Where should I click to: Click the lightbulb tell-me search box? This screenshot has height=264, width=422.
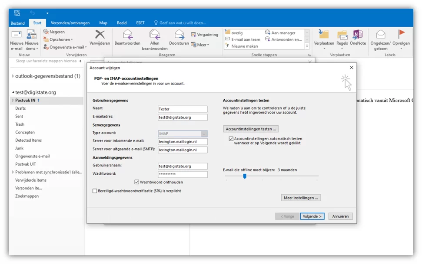[x=180, y=23]
